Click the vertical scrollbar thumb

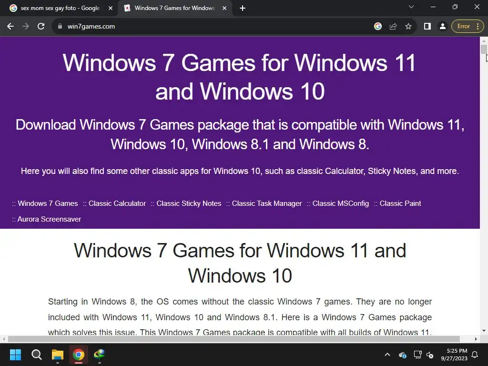(x=484, y=49)
